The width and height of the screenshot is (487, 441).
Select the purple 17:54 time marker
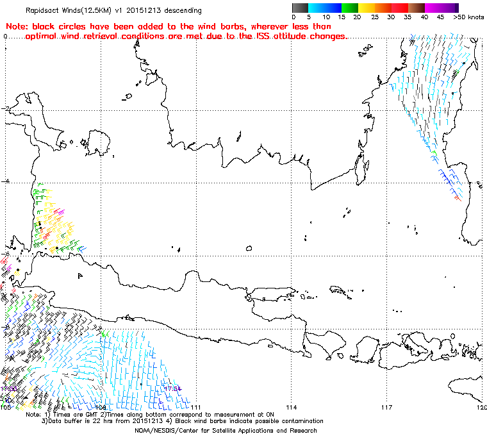172,388
